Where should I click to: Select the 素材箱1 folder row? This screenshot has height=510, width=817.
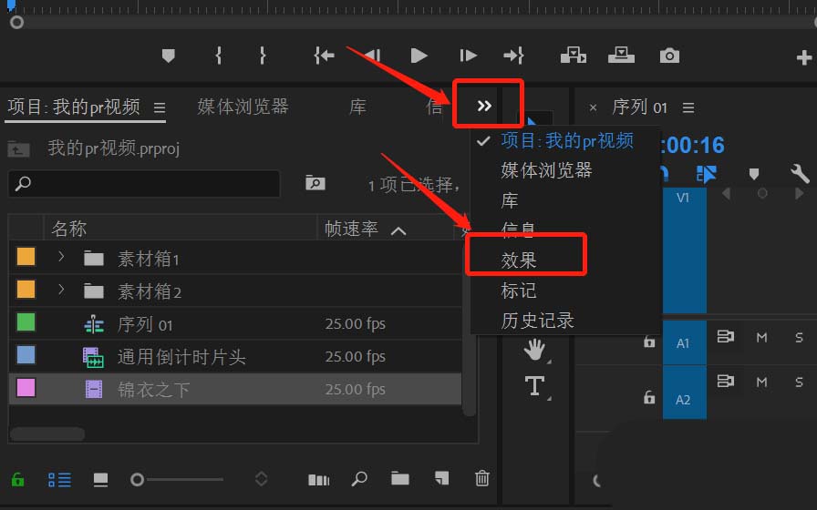[x=235, y=258]
